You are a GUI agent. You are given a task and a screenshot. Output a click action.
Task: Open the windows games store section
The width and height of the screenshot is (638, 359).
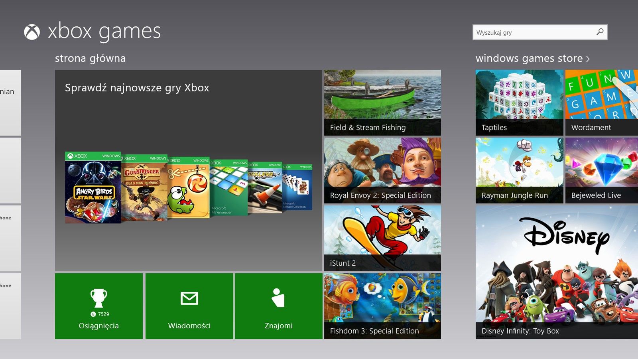[529, 58]
